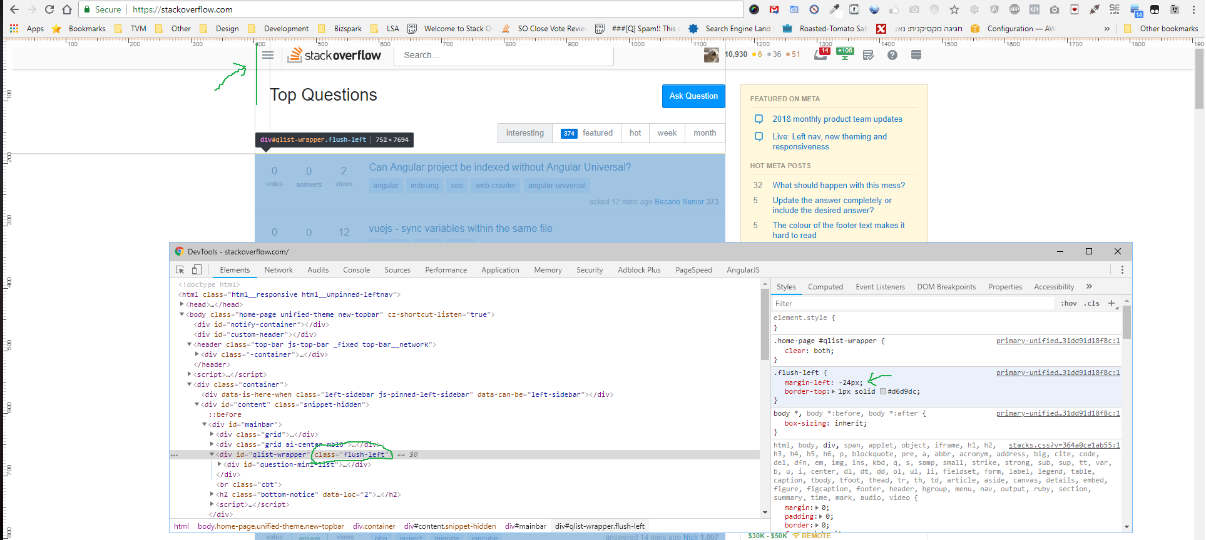Open the inbox icon with 14 notifications
The width and height of the screenshot is (1206, 540).
point(821,54)
